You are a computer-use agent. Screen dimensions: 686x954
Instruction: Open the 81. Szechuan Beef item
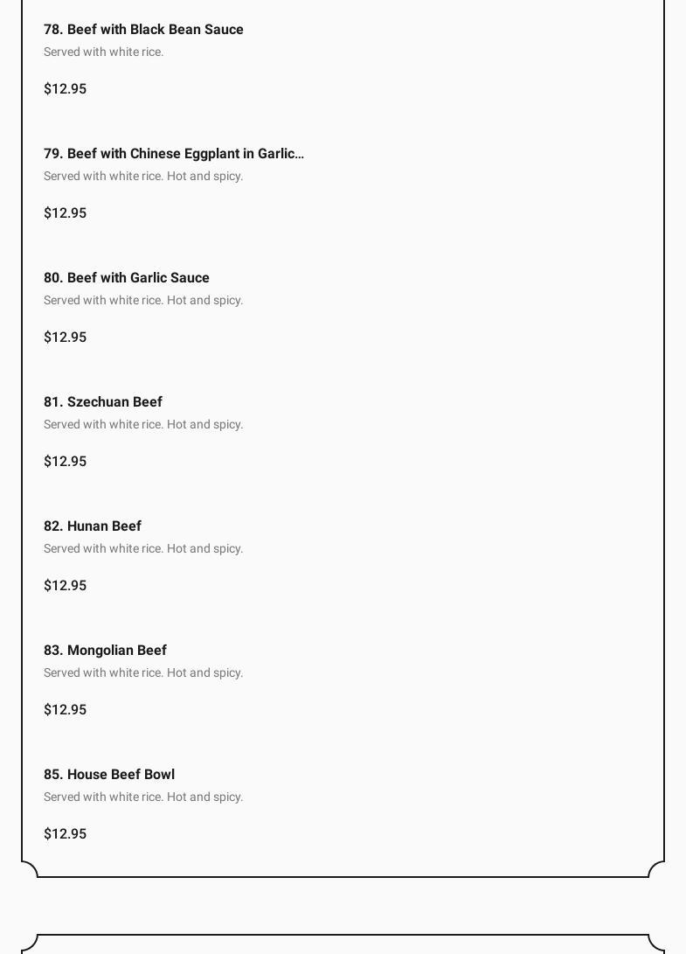pyautogui.click(x=103, y=402)
